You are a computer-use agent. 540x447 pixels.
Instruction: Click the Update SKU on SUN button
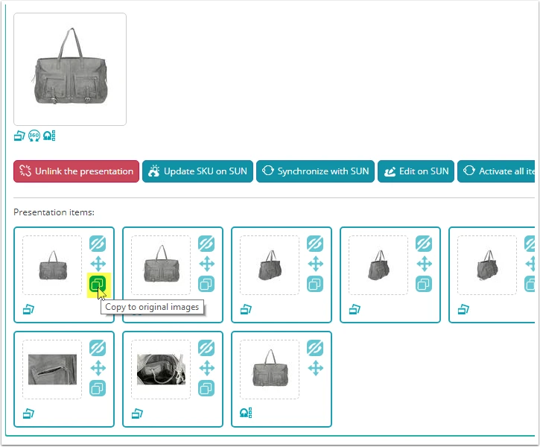(197, 171)
